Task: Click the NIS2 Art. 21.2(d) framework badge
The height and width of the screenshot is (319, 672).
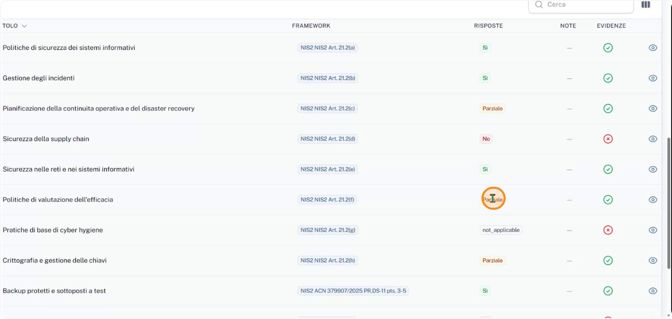Action: [327, 139]
